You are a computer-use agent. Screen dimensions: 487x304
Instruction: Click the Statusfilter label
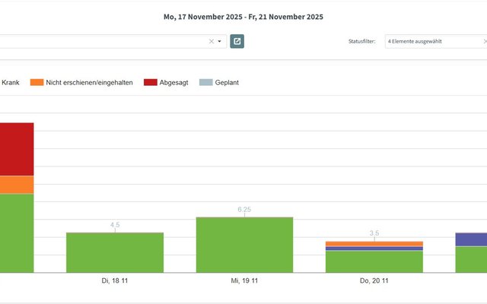[x=362, y=41]
